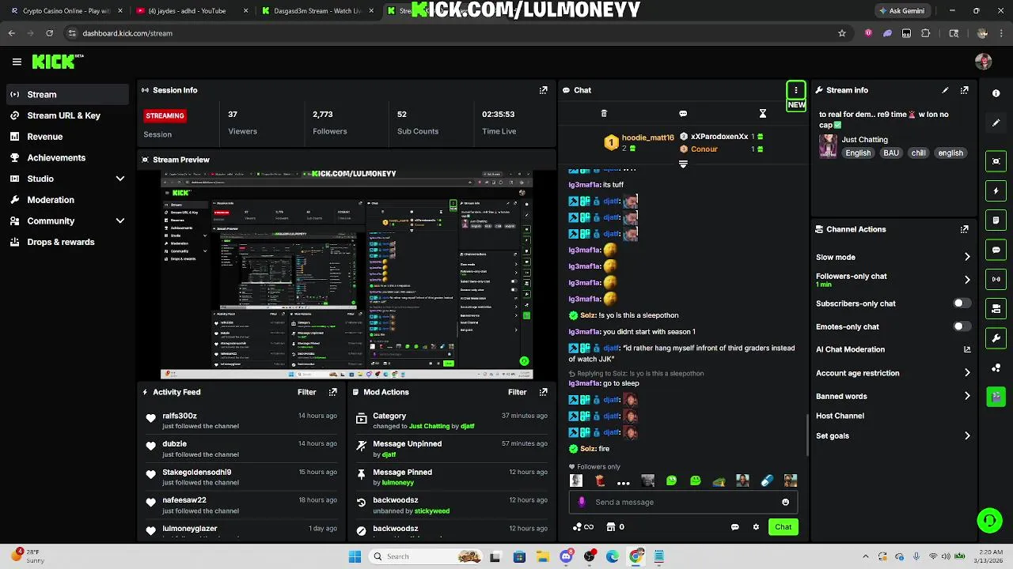
Task: Open Account age restriction options
Action: pos(893,373)
